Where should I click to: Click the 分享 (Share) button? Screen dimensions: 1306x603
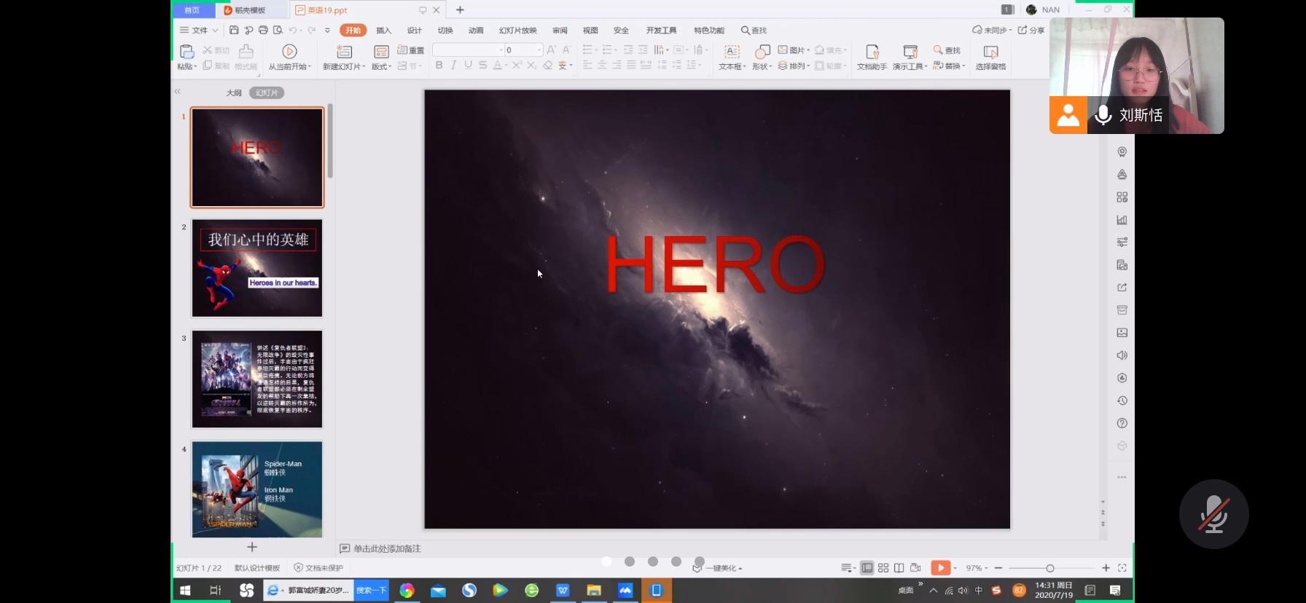pyautogui.click(x=1031, y=30)
